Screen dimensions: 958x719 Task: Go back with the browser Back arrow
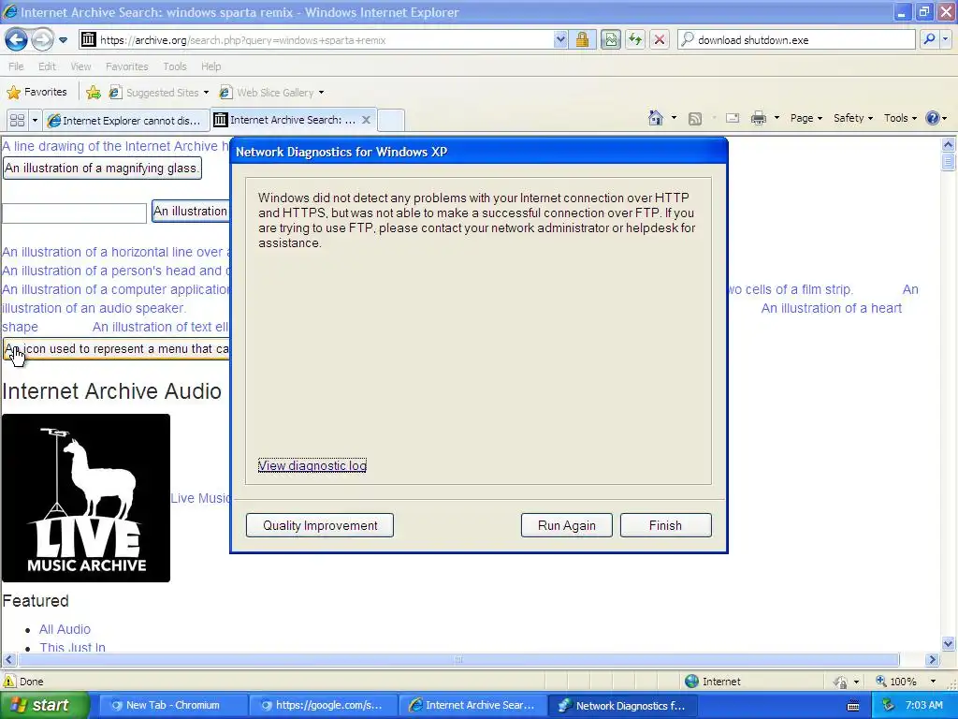click(x=16, y=40)
